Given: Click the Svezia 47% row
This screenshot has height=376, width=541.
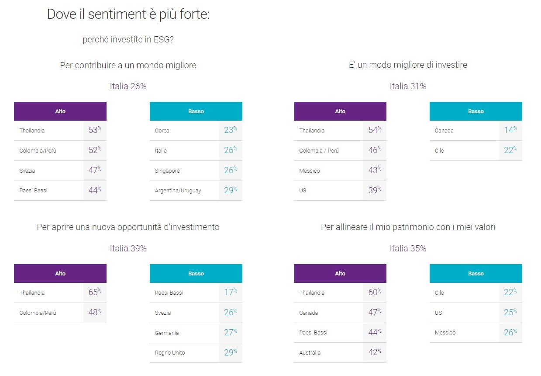Looking at the screenshot, I should tap(60, 171).
